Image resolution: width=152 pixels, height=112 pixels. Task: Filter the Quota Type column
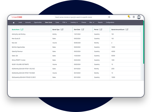pos(63,29)
